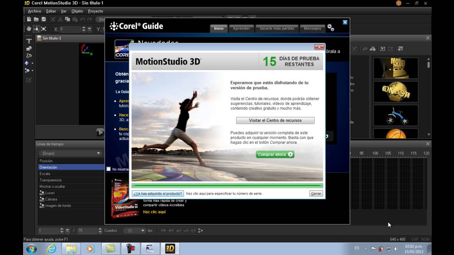
Task: Select Posición row in timeline
Action: click(71, 161)
